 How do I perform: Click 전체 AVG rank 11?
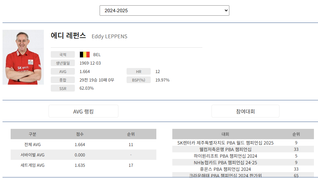131,145
